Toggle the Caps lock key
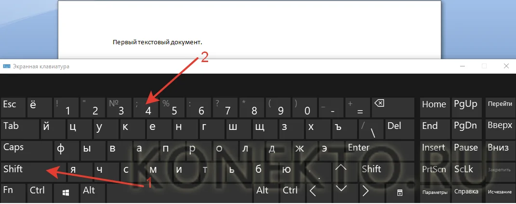The image size is (516, 204). point(26,151)
